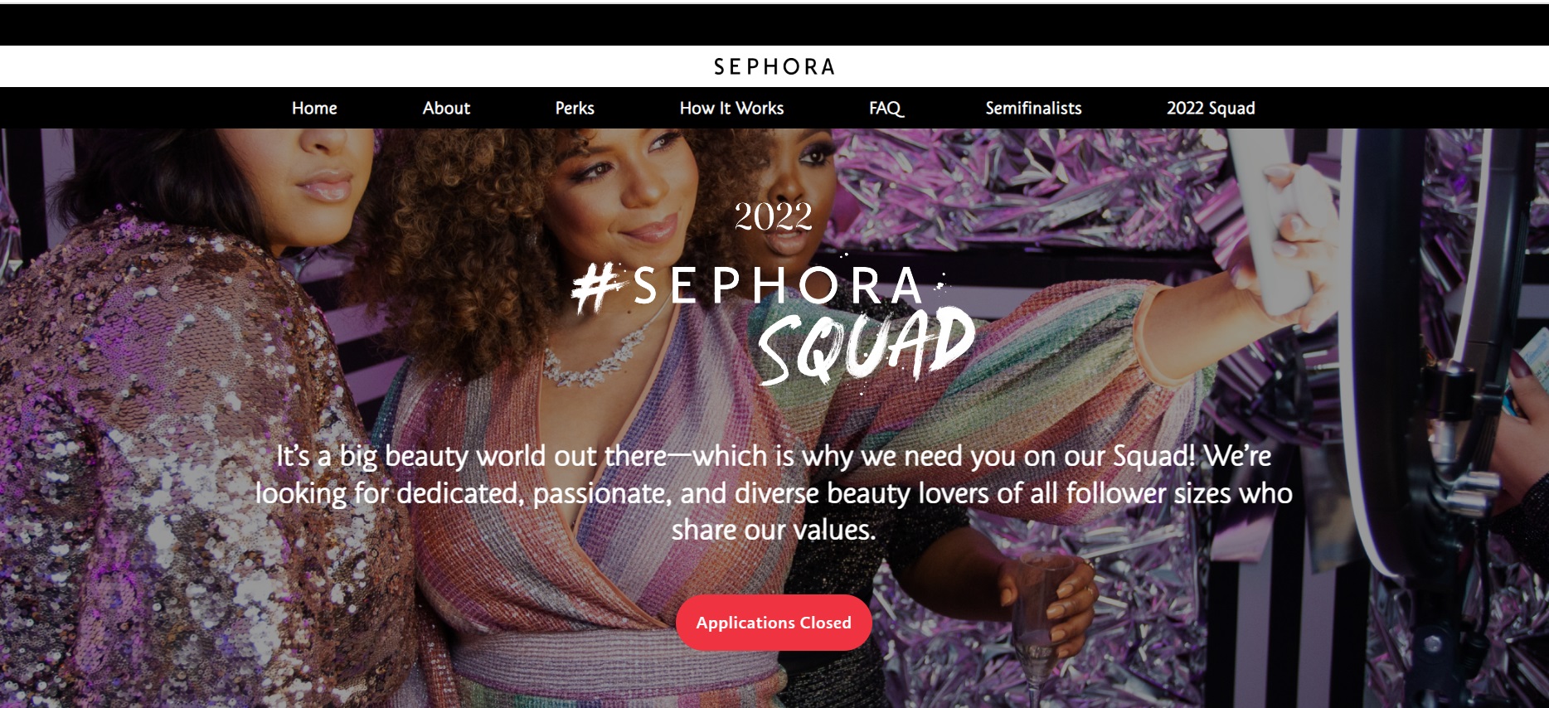Open the About section
Viewport: 1549px width, 708px height.
pyautogui.click(x=446, y=108)
